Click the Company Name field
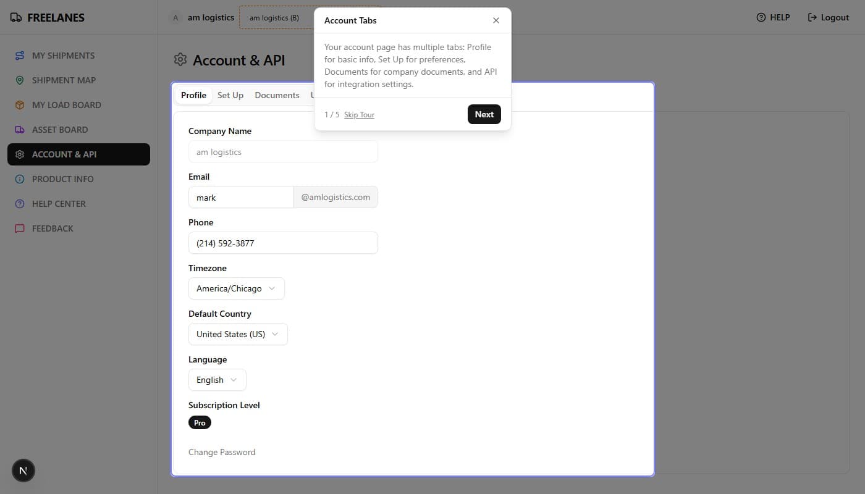This screenshot has width=865, height=494. click(x=283, y=151)
